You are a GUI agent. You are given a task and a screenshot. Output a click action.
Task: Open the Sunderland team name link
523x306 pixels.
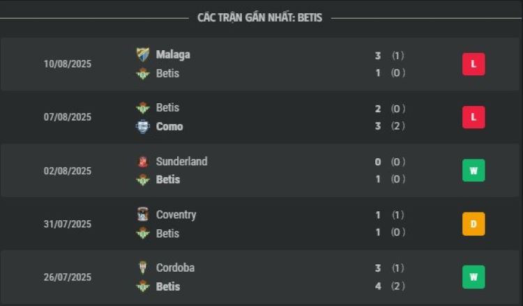(182, 161)
